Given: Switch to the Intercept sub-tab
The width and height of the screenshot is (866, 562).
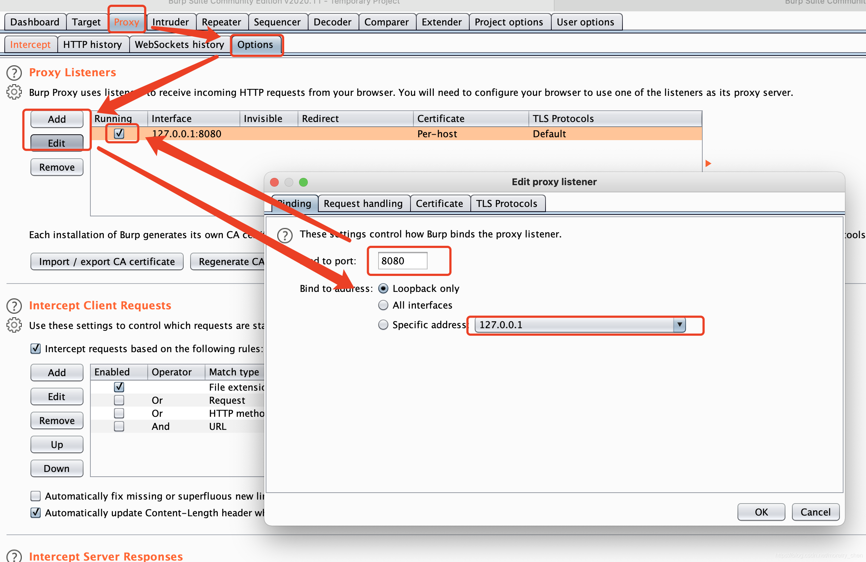Looking at the screenshot, I should click(x=30, y=44).
